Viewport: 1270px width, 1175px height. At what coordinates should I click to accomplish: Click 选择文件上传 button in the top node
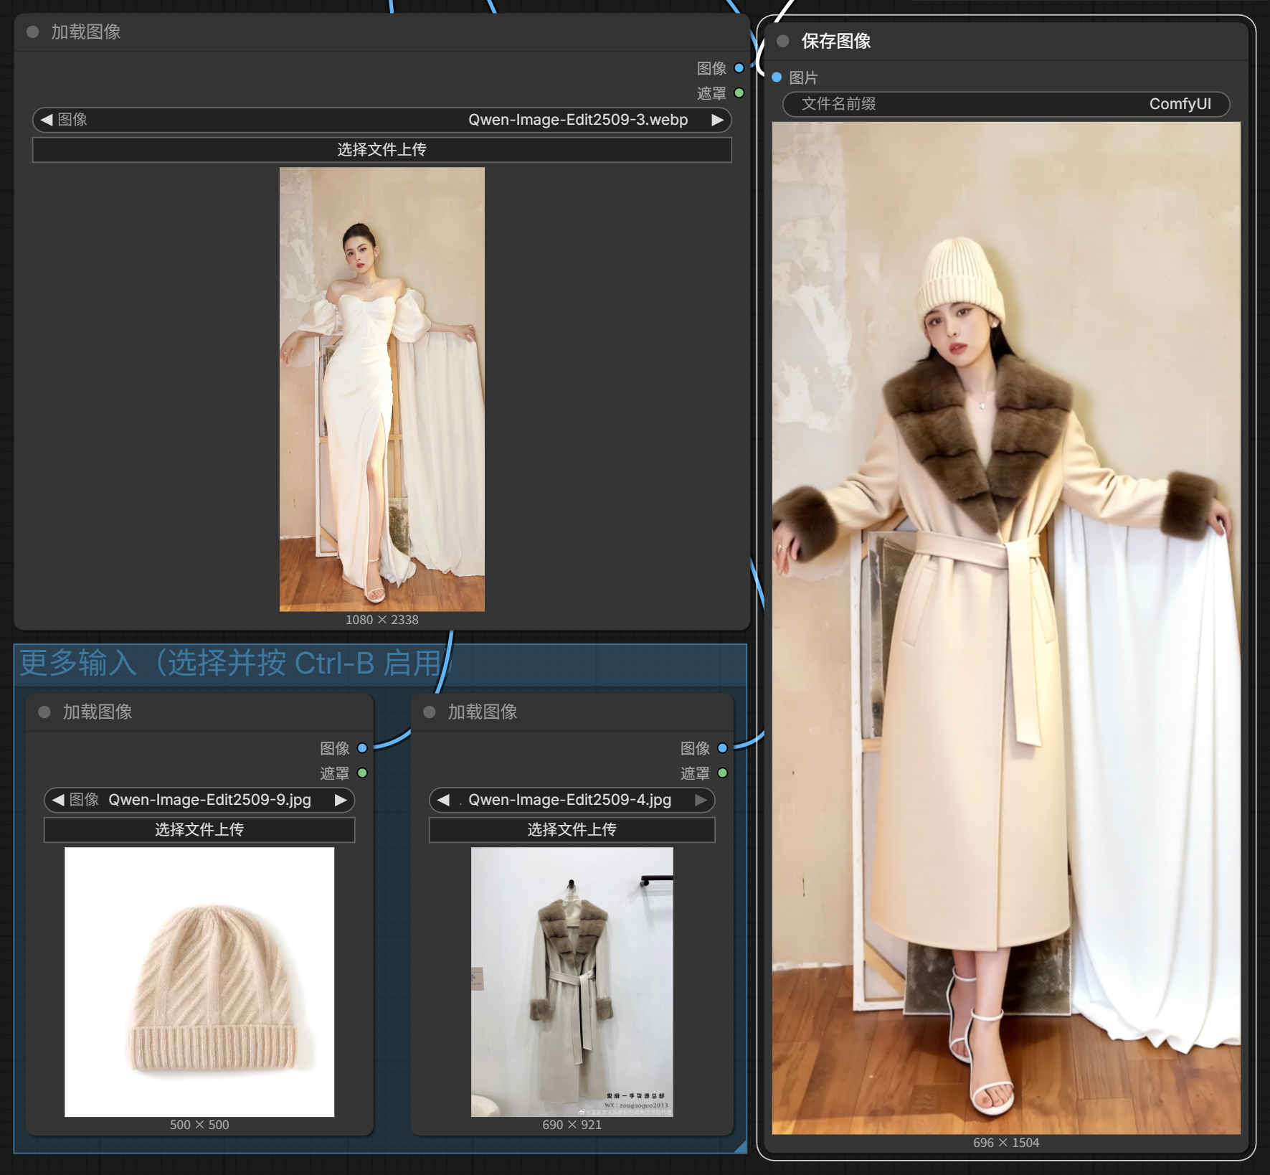pyautogui.click(x=382, y=150)
